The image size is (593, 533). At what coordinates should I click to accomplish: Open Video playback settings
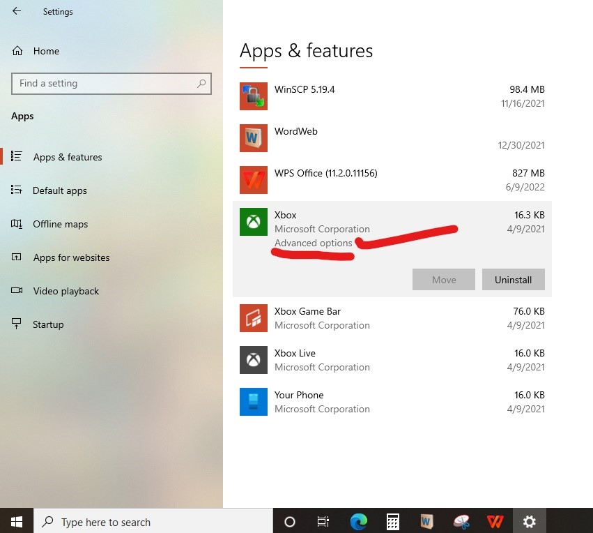(x=66, y=291)
